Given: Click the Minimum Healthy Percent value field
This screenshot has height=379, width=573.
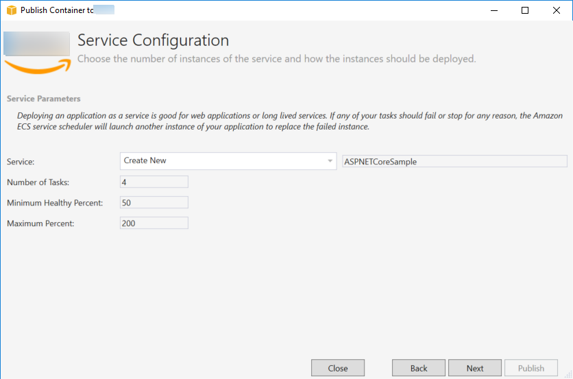Looking at the screenshot, I should click(x=154, y=203).
